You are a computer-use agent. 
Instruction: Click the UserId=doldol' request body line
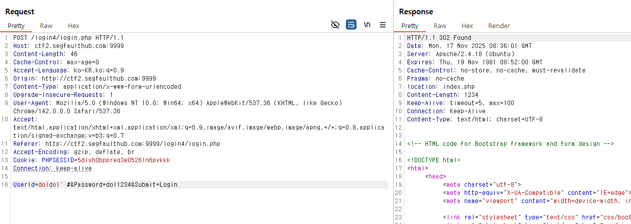(95, 185)
